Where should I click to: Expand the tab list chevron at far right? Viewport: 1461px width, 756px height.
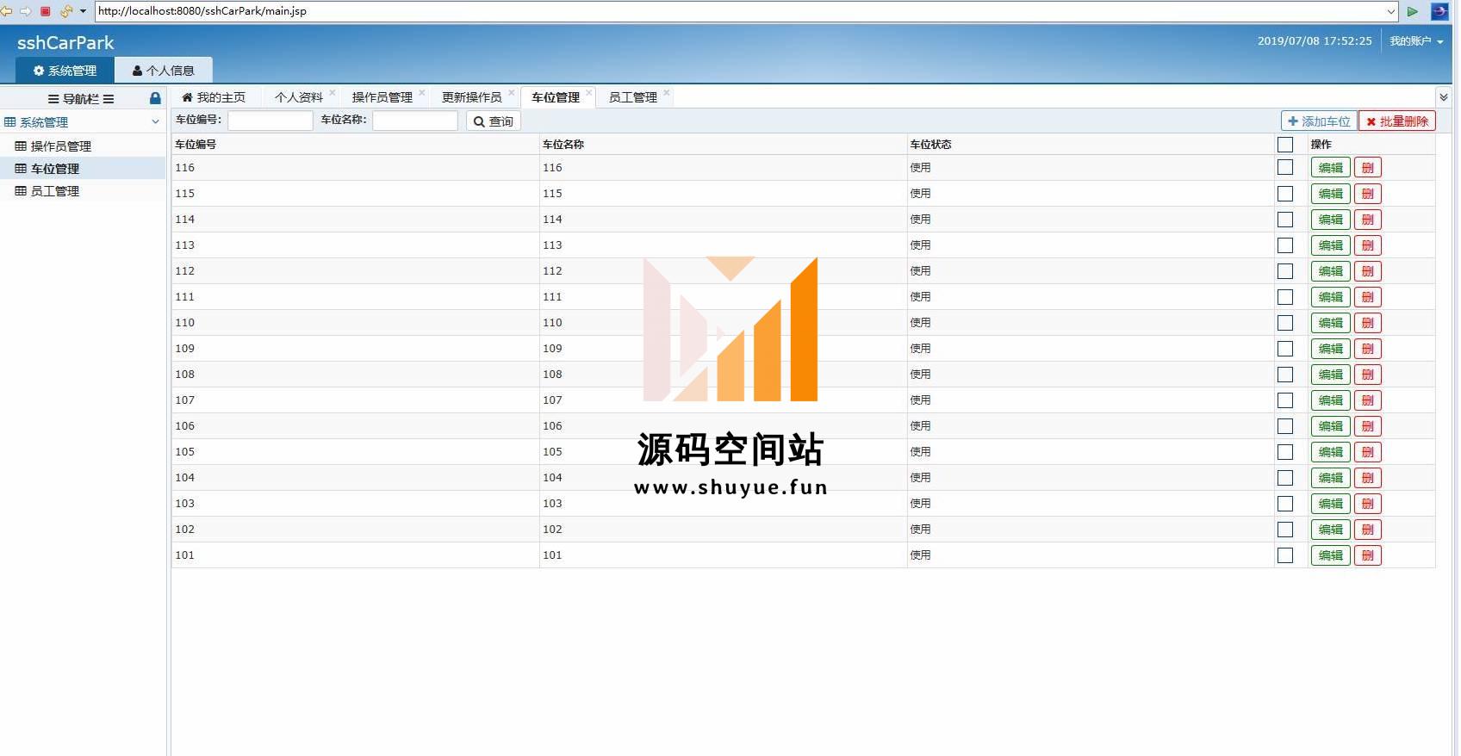[1444, 97]
